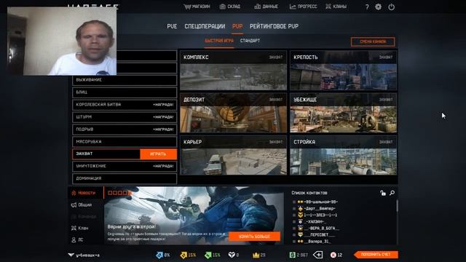Open the Общий chat channel

[82, 205]
